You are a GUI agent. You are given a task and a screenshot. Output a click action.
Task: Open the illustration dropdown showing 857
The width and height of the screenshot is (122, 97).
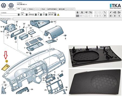(52, 15)
